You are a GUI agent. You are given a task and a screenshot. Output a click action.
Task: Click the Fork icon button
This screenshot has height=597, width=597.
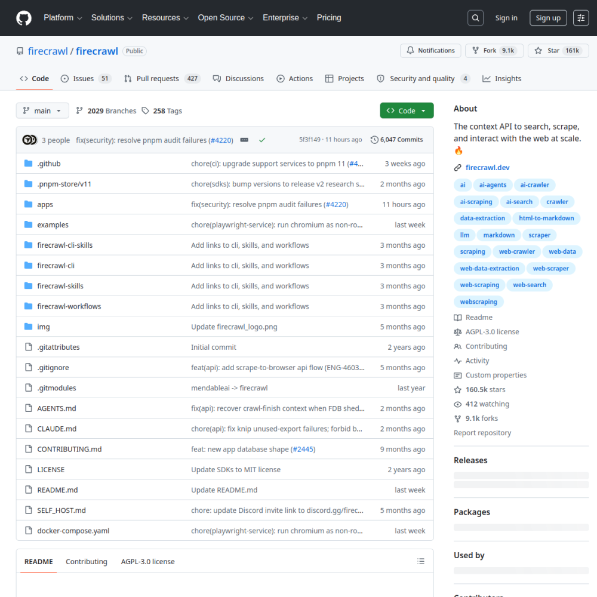click(x=475, y=50)
